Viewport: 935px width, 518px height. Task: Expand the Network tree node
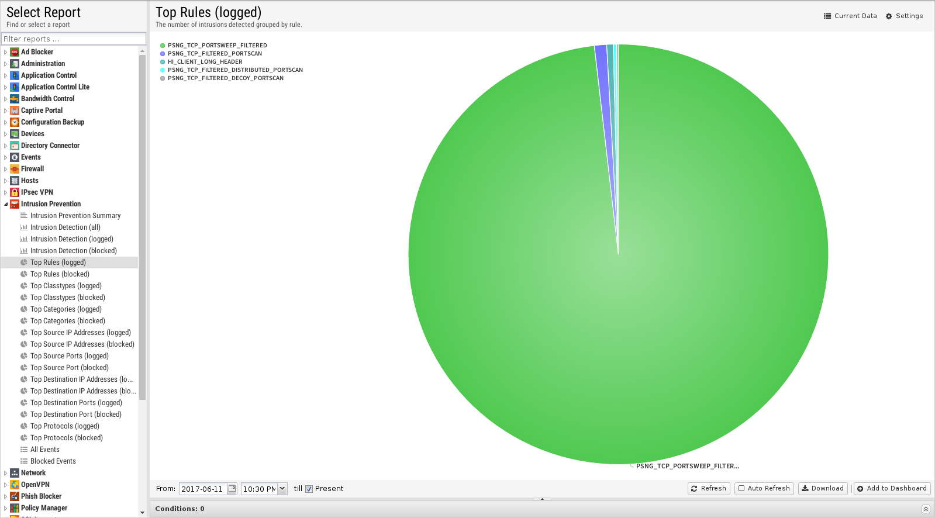[x=6, y=473]
